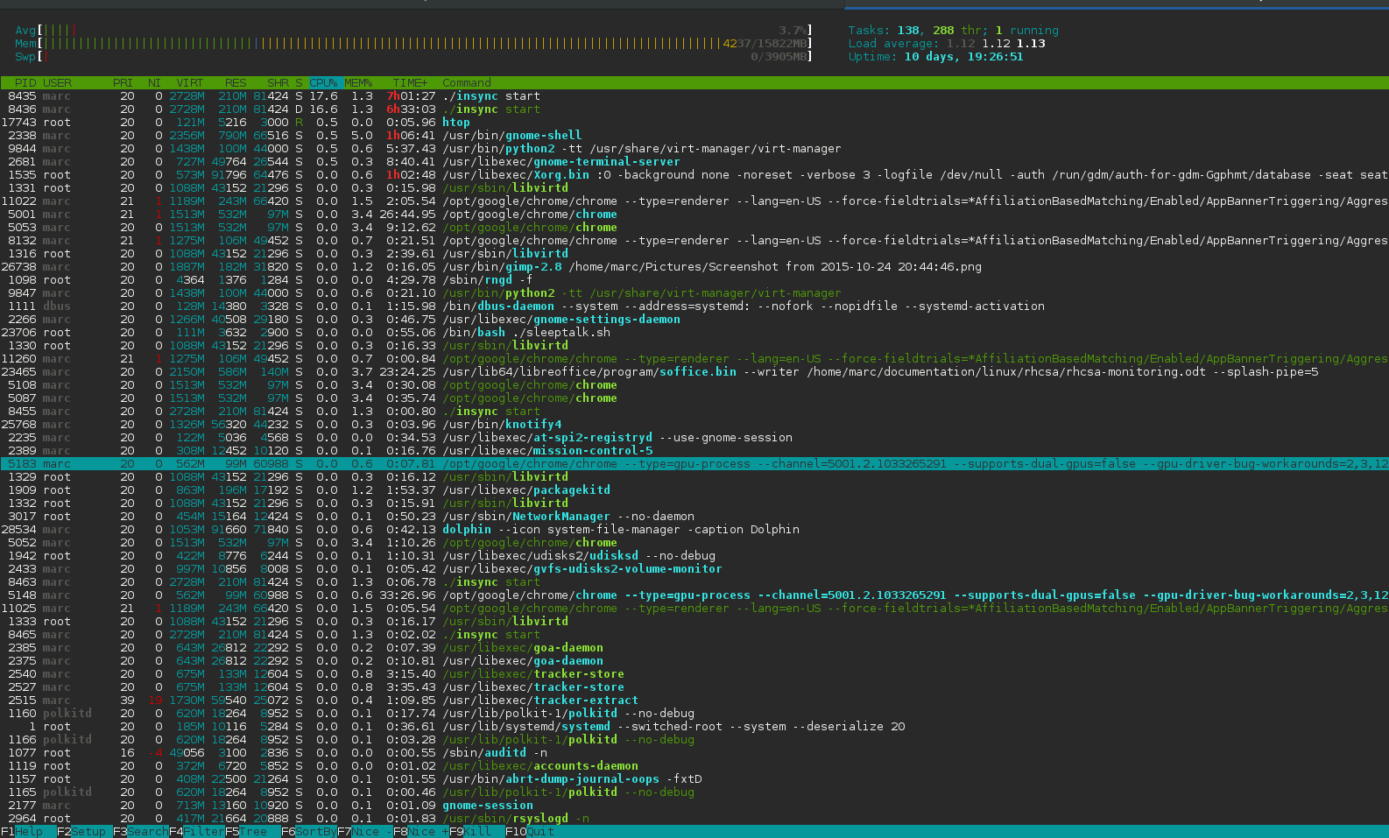This screenshot has width=1389, height=838.
Task: Select polkitd process PID 1160
Action: (x=694, y=714)
